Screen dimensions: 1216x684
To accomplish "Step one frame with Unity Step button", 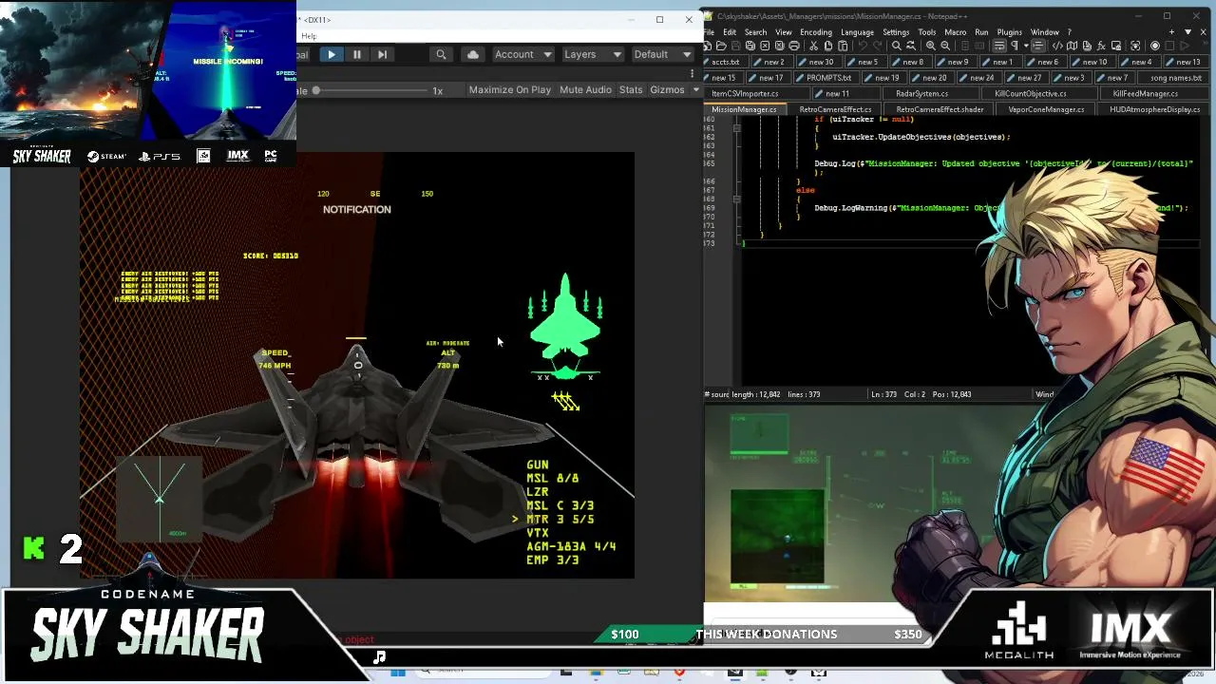I will pyautogui.click(x=382, y=55).
